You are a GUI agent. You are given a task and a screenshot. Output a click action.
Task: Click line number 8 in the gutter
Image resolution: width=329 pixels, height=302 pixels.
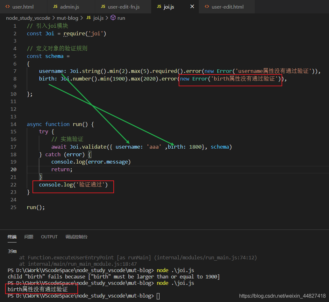coord(15,79)
